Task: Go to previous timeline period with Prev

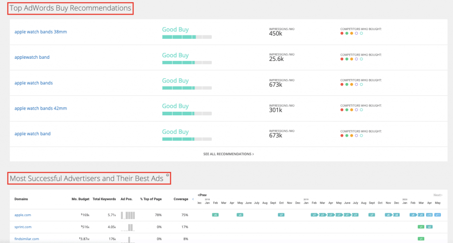Action: pos(203,195)
